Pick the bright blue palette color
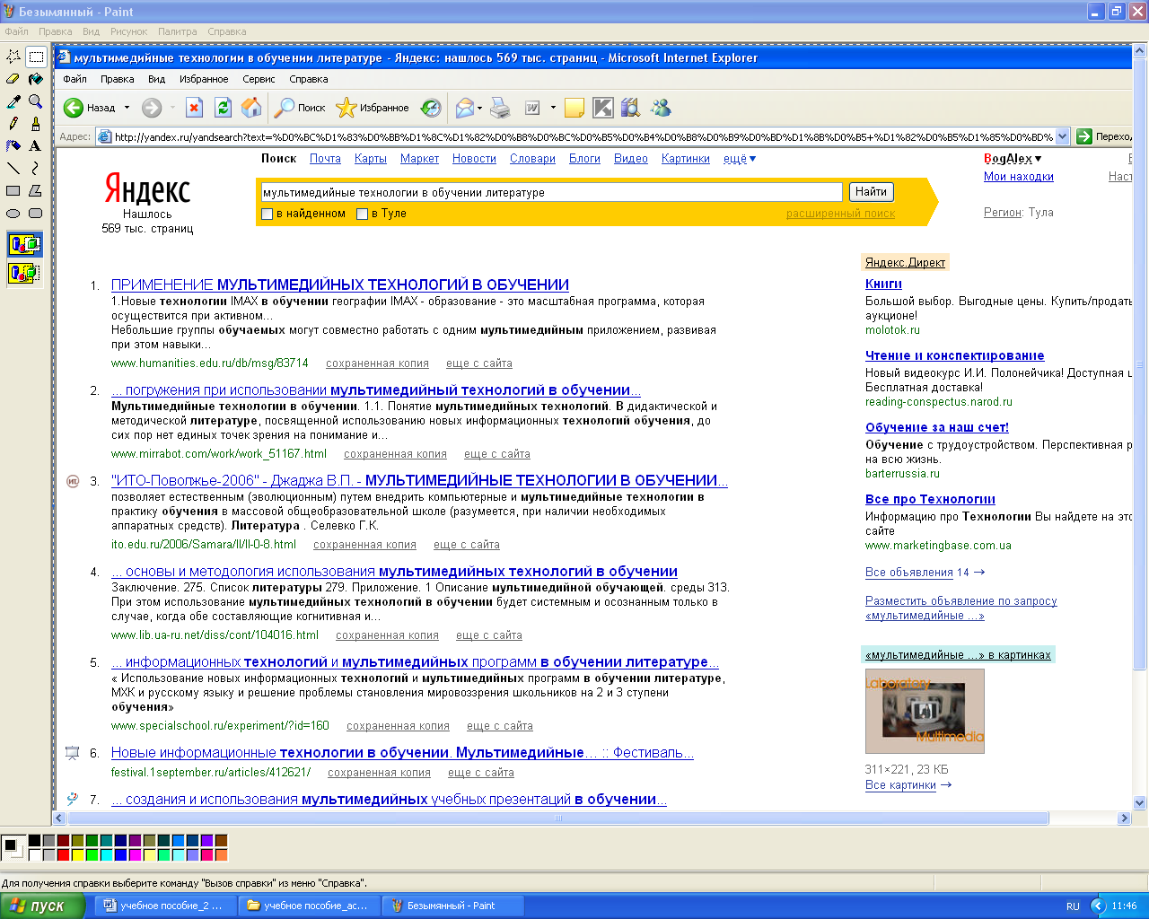The height and width of the screenshot is (919, 1149). click(x=121, y=855)
